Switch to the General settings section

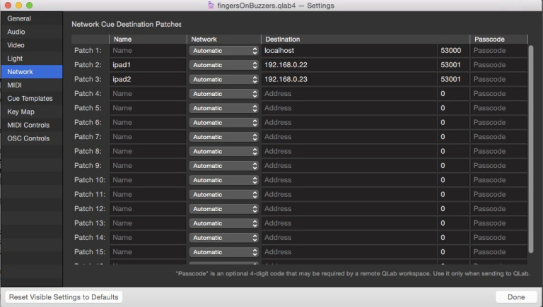[x=19, y=18]
